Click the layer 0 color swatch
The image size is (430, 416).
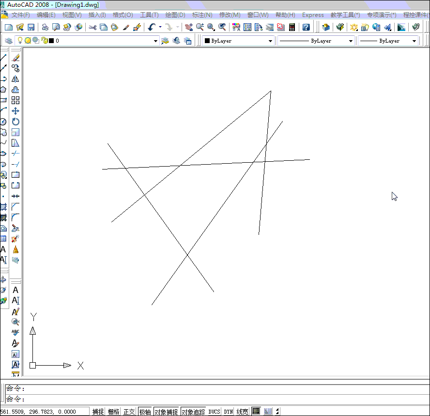(x=51, y=41)
